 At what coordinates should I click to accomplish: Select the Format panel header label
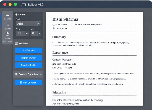click(22, 15)
